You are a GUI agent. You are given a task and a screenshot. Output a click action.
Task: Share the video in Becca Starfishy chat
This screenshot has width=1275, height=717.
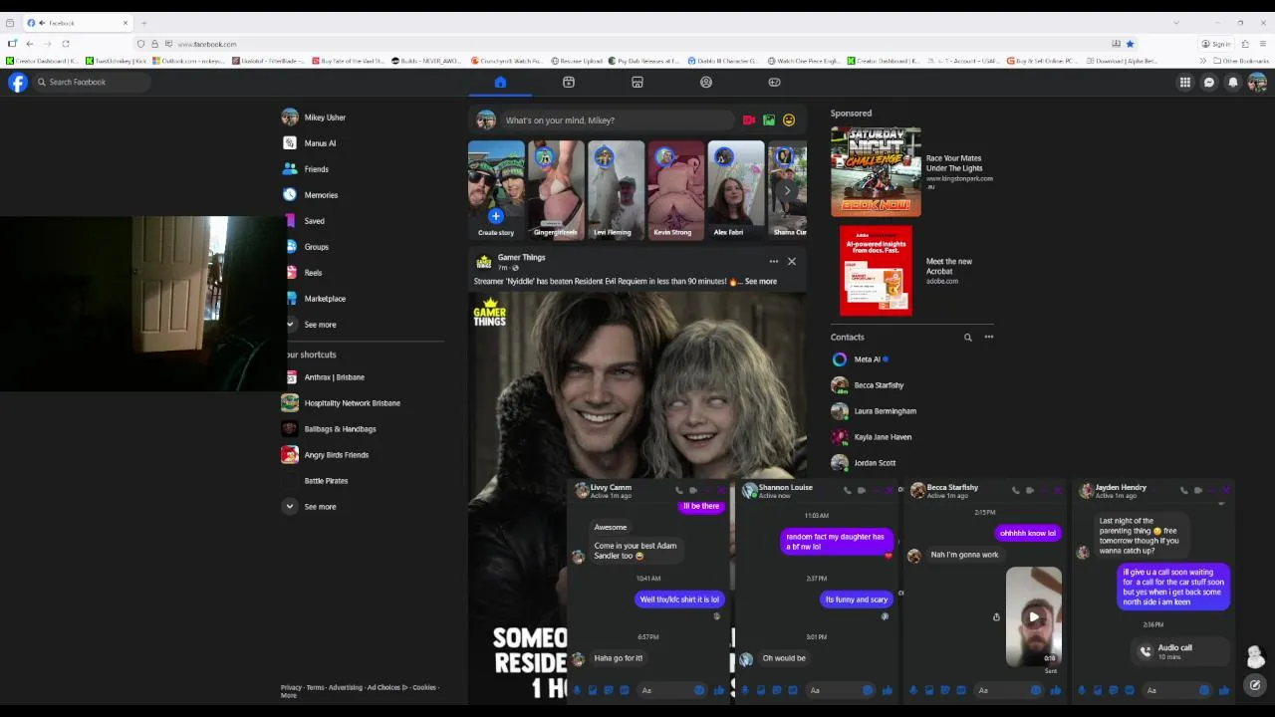(996, 617)
